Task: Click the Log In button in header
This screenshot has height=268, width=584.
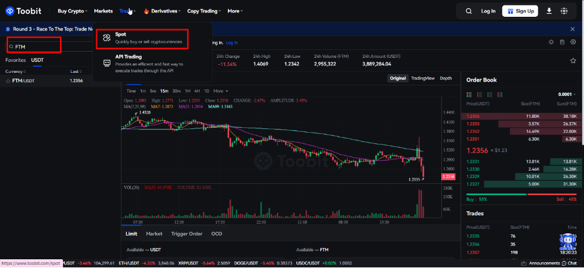Action: (489, 11)
